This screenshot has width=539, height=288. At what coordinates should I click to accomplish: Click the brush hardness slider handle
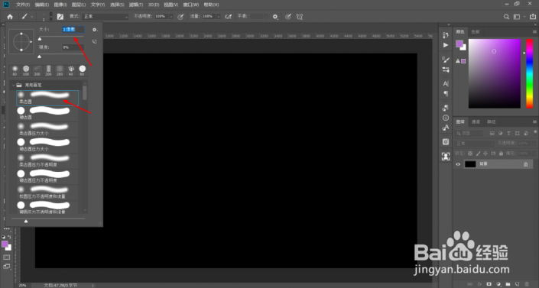click(x=39, y=57)
